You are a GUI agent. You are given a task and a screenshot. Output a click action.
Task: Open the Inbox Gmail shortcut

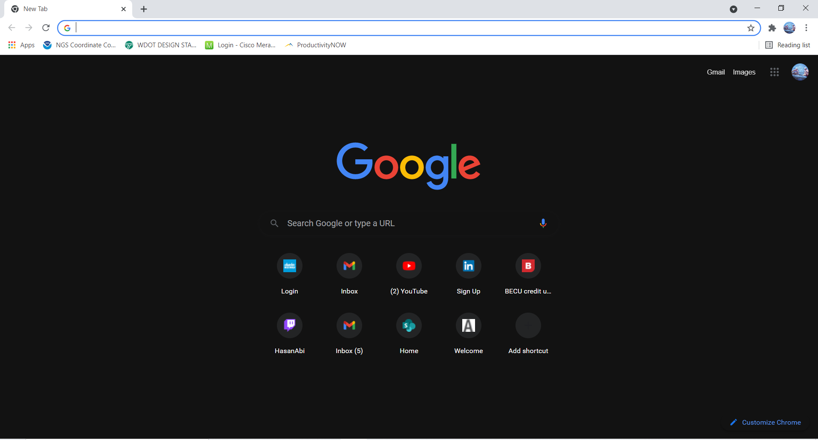pos(349,274)
